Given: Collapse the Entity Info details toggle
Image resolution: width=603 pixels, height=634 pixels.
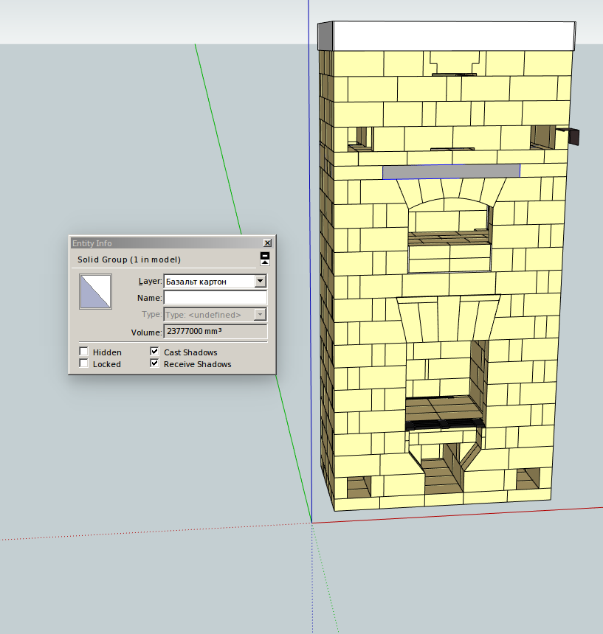Looking at the screenshot, I should click(265, 258).
